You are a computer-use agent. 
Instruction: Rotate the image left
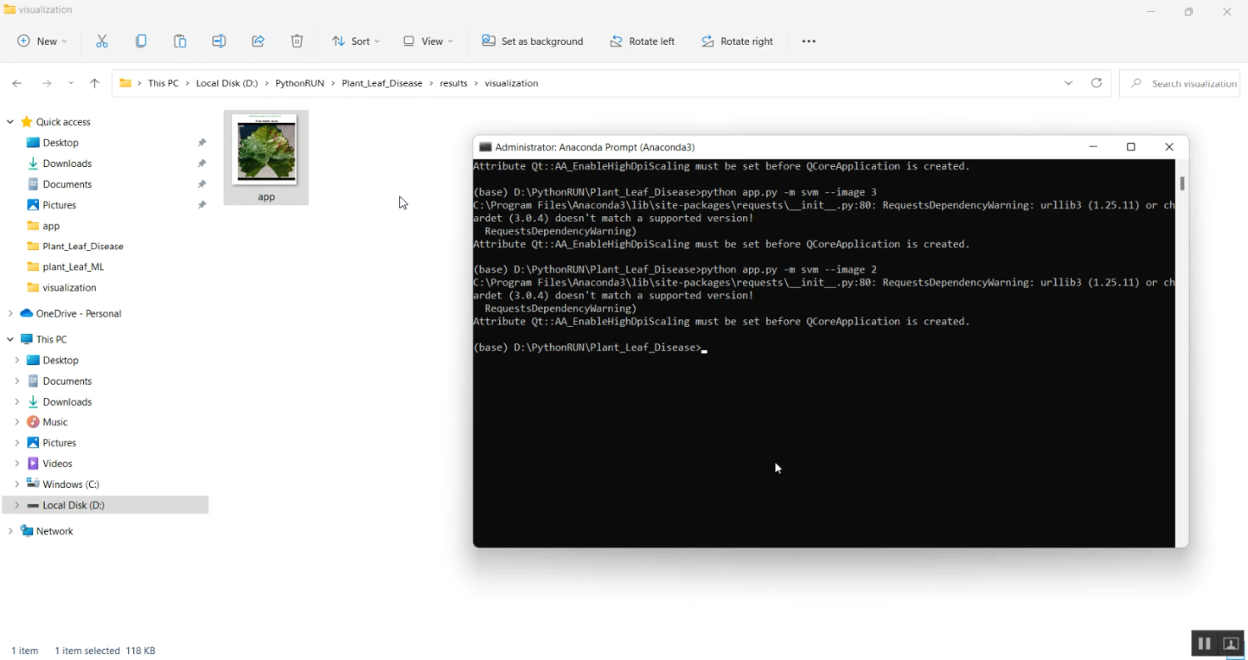pyautogui.click(x=642, y=41)
